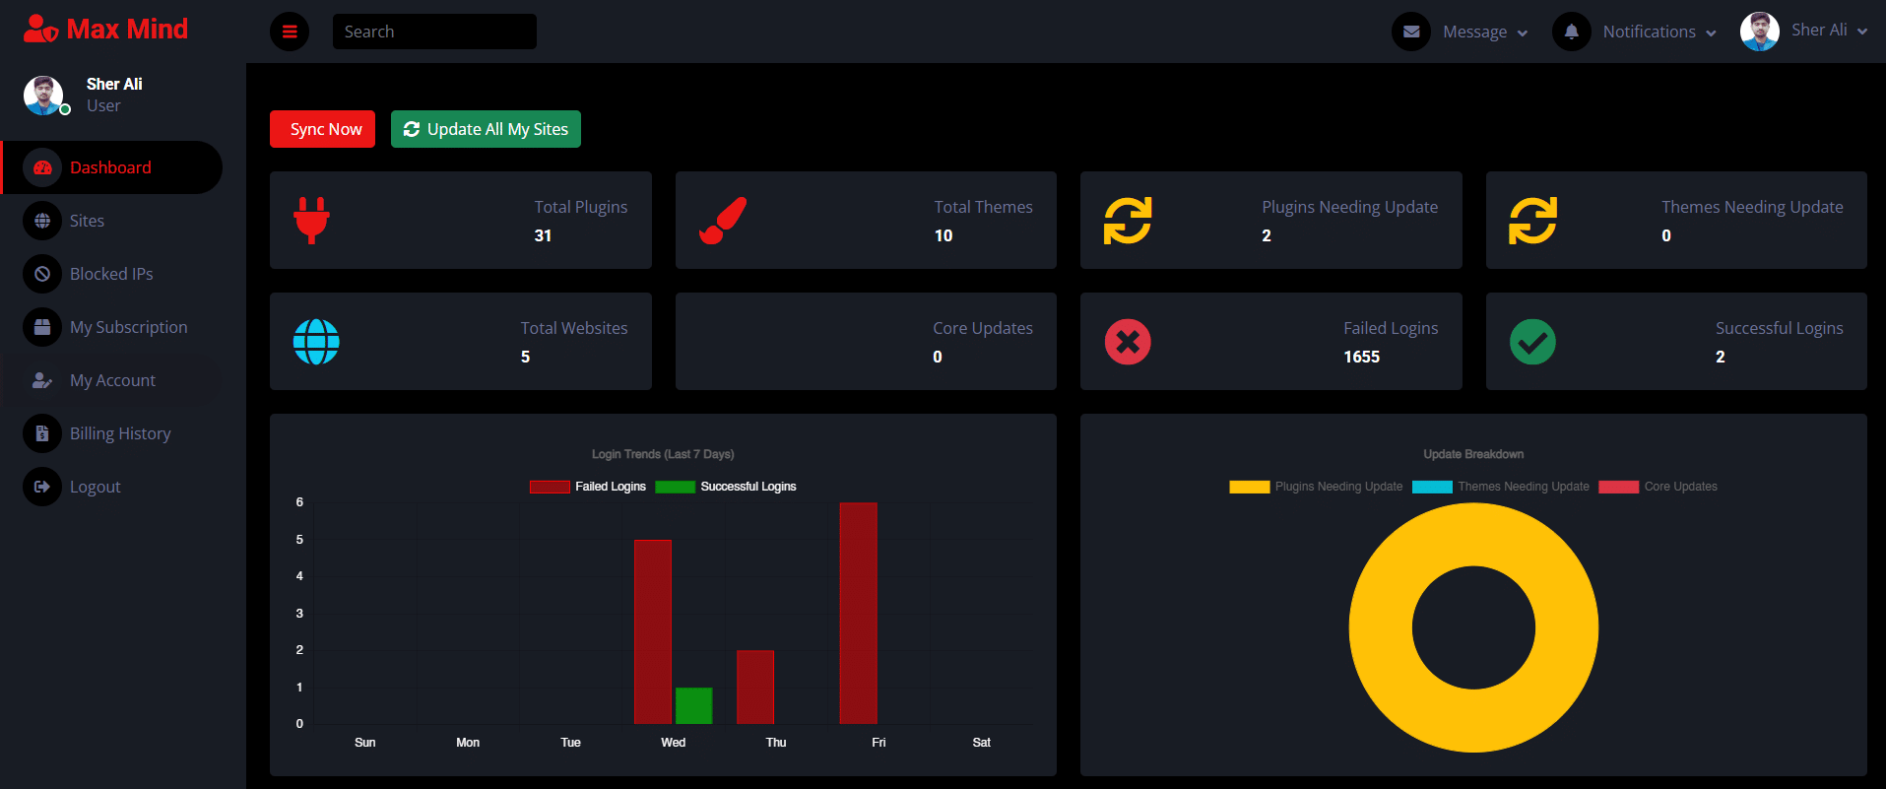Click the Notifications bell icon
This screenshot has height=789, width=1886.
tap(1572, 32)
